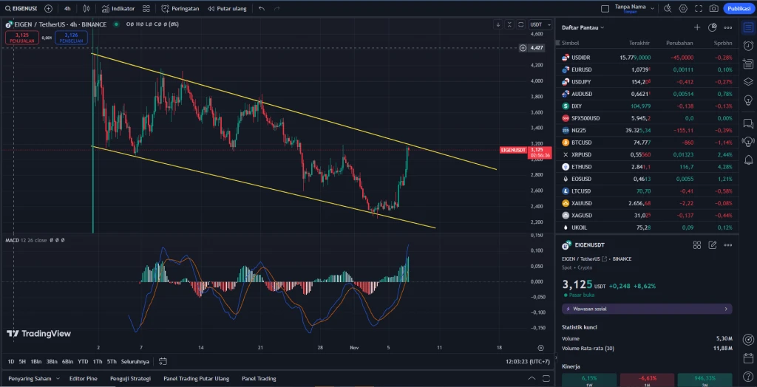757x387 pixels.
Task: Redo the last chart action
Action: (276, 9)
